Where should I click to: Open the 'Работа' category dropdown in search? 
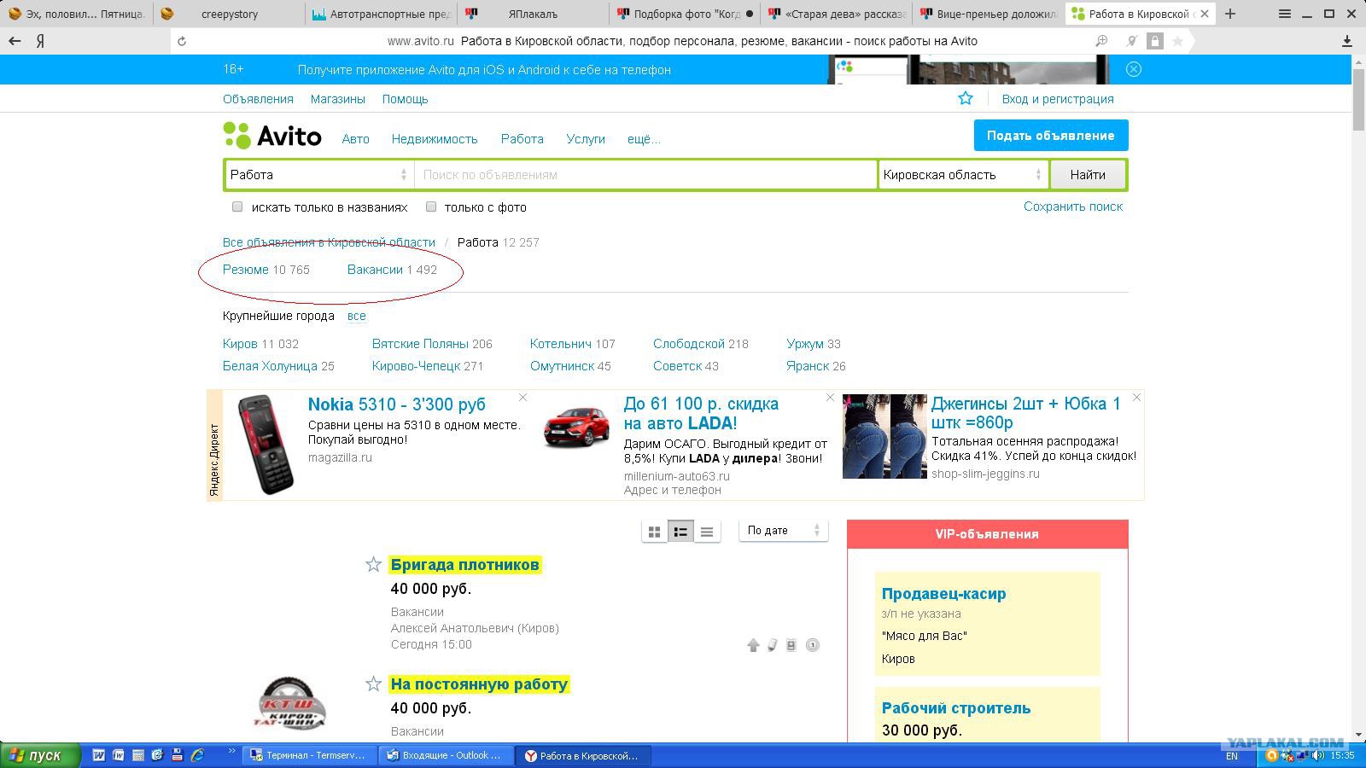[319, 174]
